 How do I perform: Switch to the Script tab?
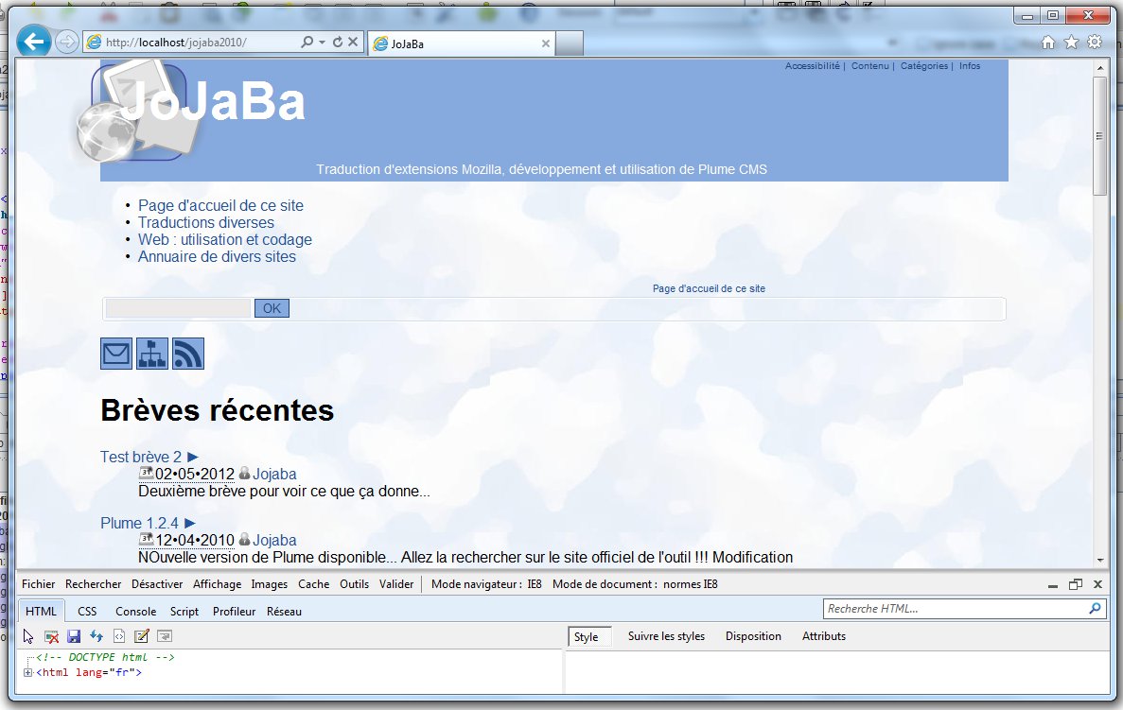[184, 612]
